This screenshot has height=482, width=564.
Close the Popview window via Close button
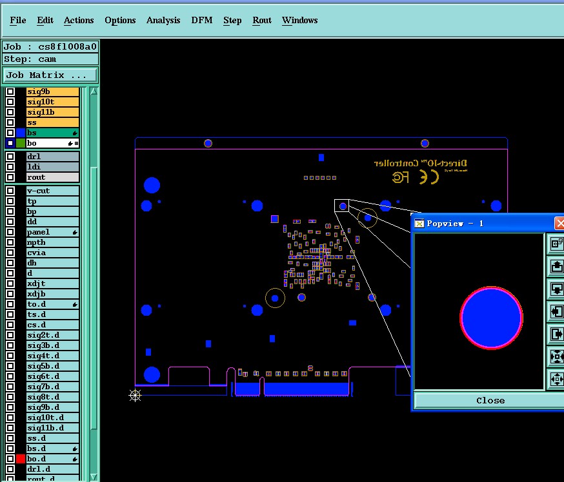tap(490, 400)
